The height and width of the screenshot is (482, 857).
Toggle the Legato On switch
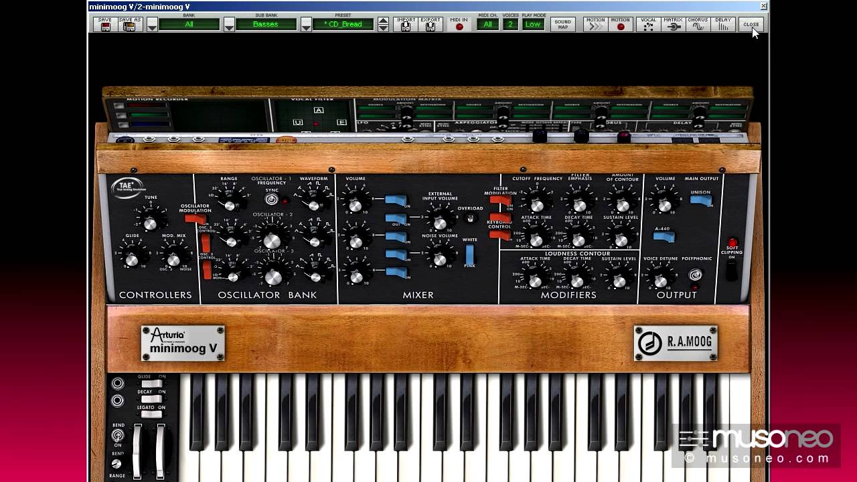point(151,414)
